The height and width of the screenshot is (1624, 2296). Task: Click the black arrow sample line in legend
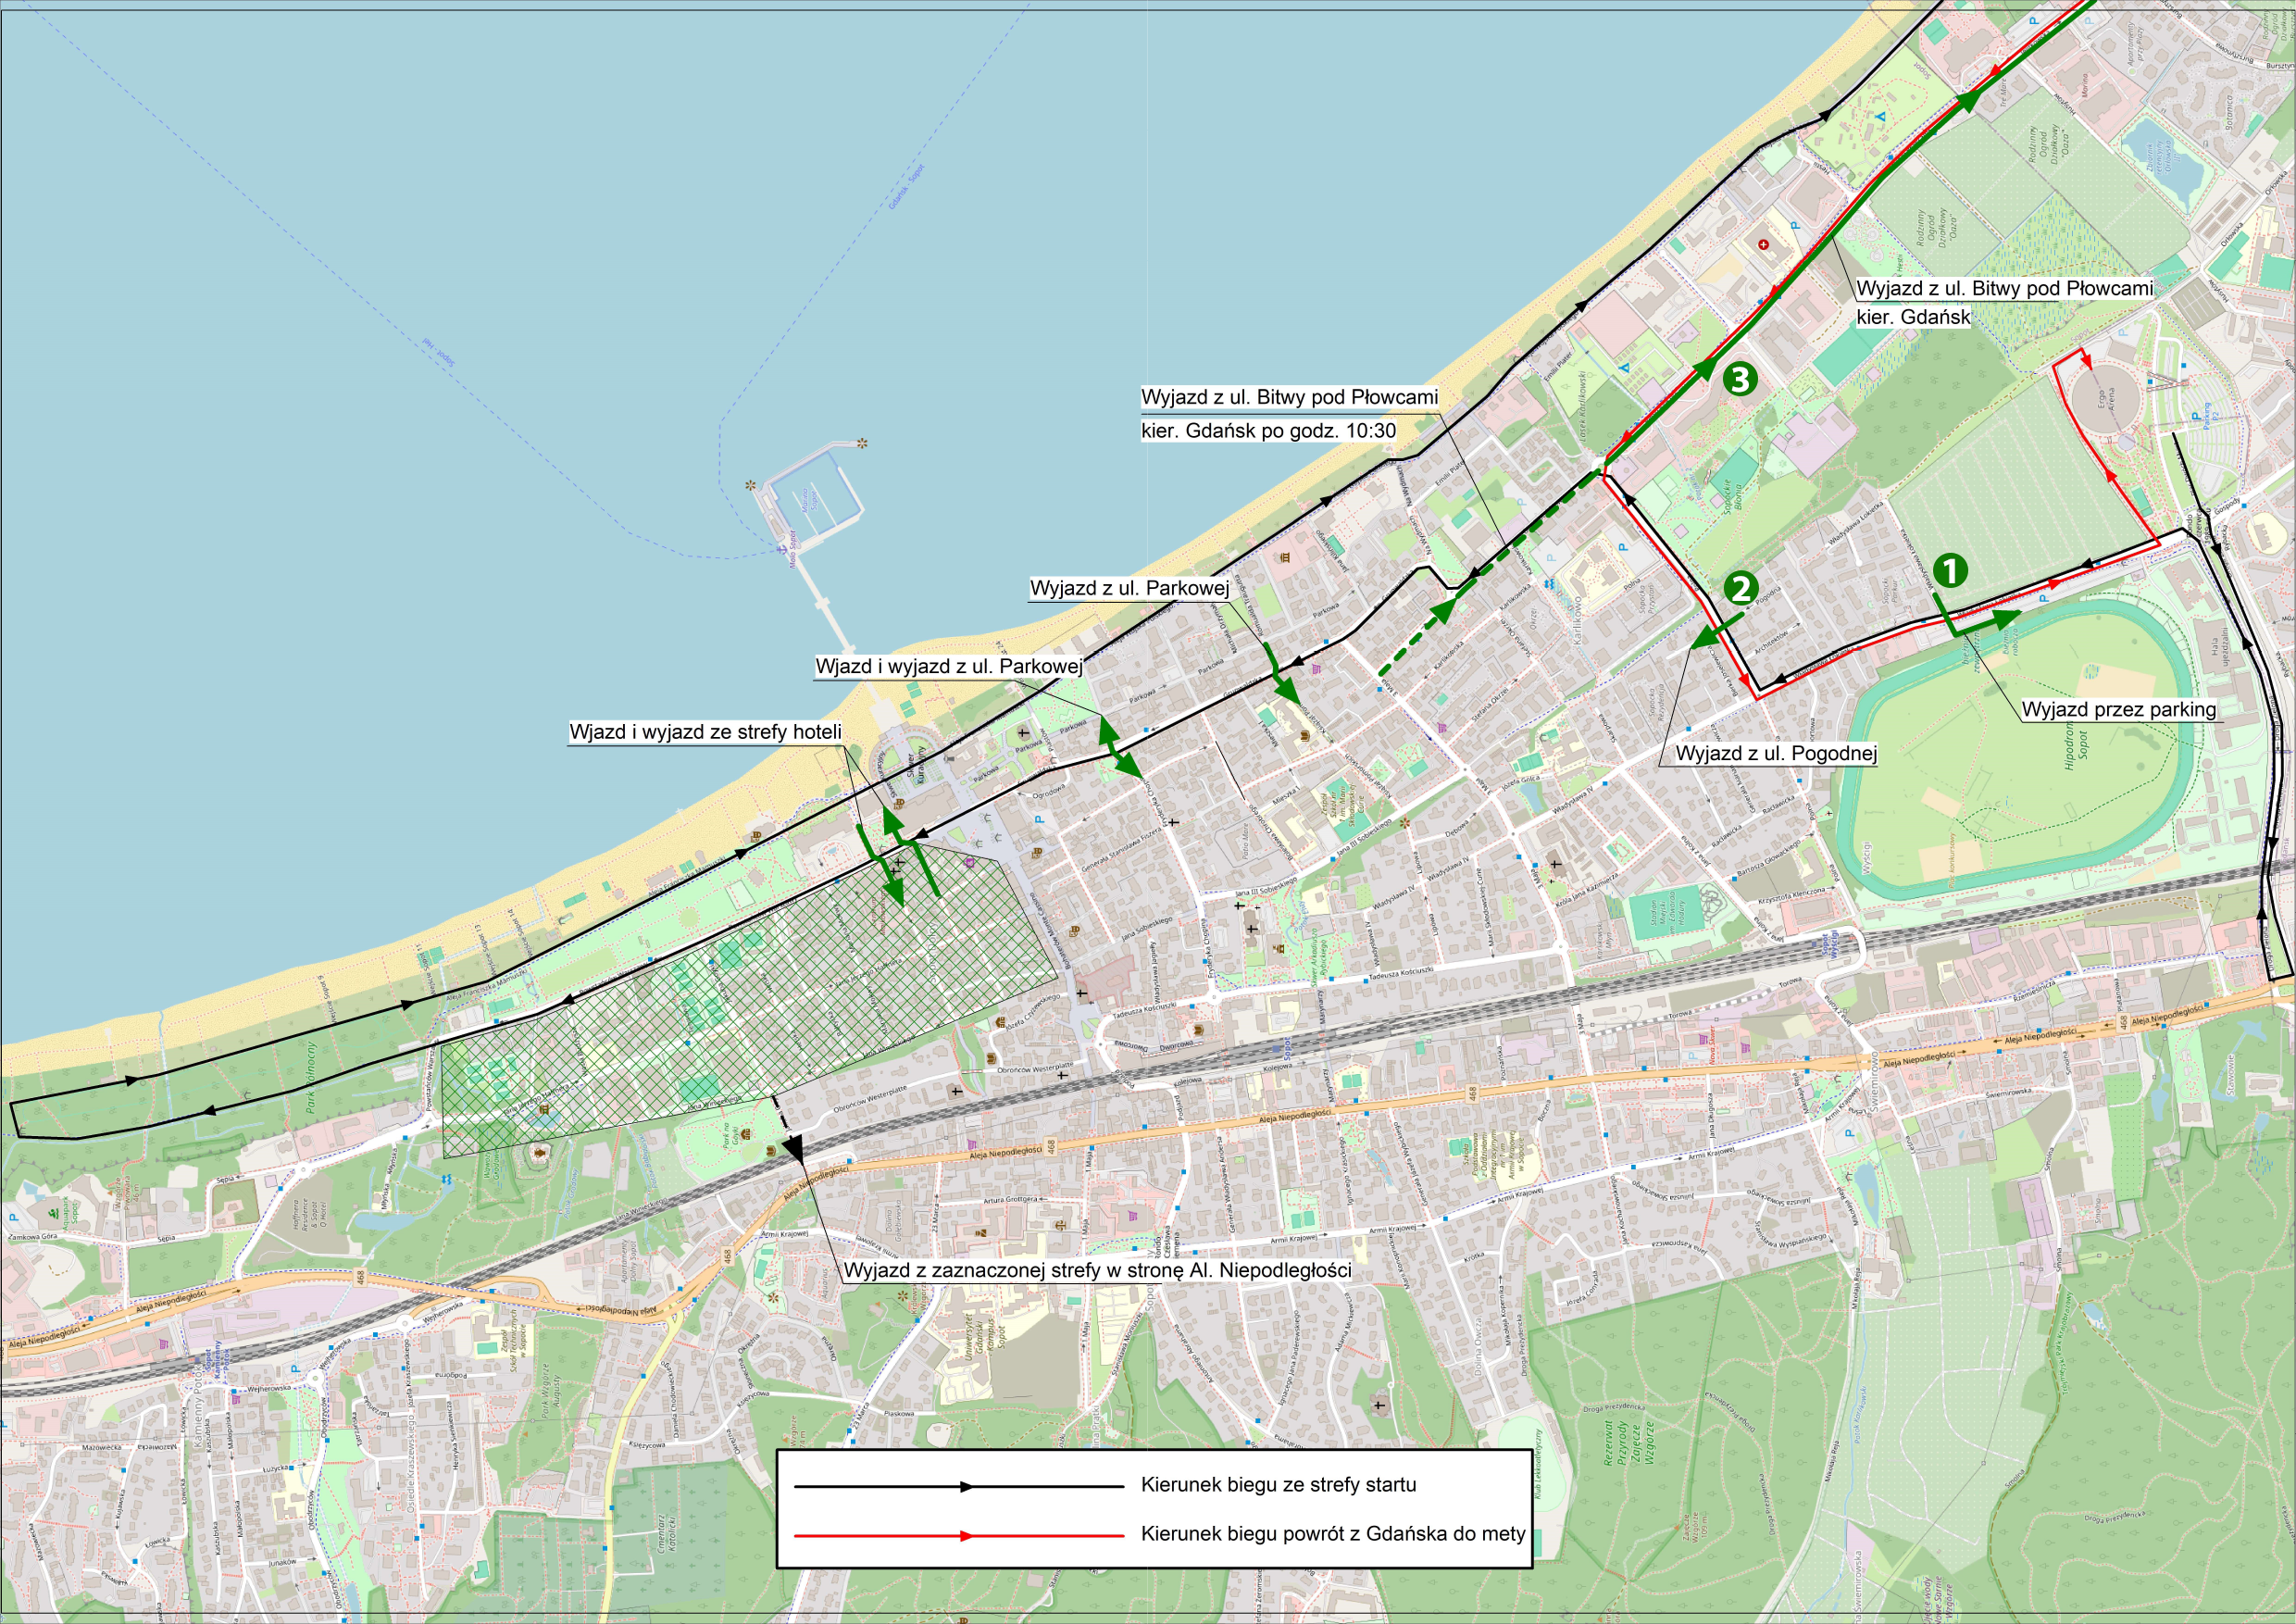[x=959, y=1487]
